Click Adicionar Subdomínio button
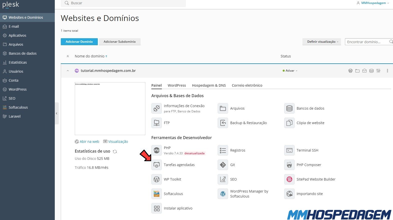The width and height of the screenshot is (393, 220). pos(120,42)
